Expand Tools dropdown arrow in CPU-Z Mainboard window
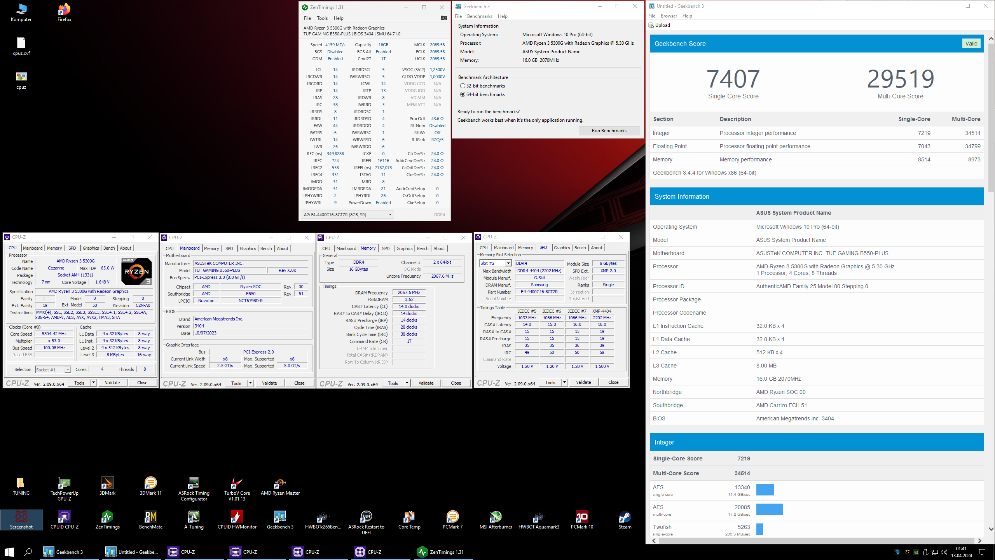Viewport: 995px width, 560px height. pos(250,383)
